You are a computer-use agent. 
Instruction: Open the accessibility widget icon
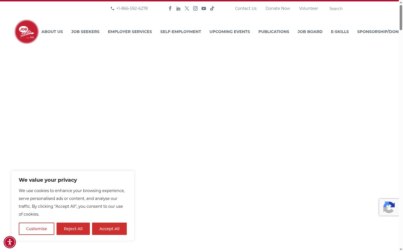(10, 242)
